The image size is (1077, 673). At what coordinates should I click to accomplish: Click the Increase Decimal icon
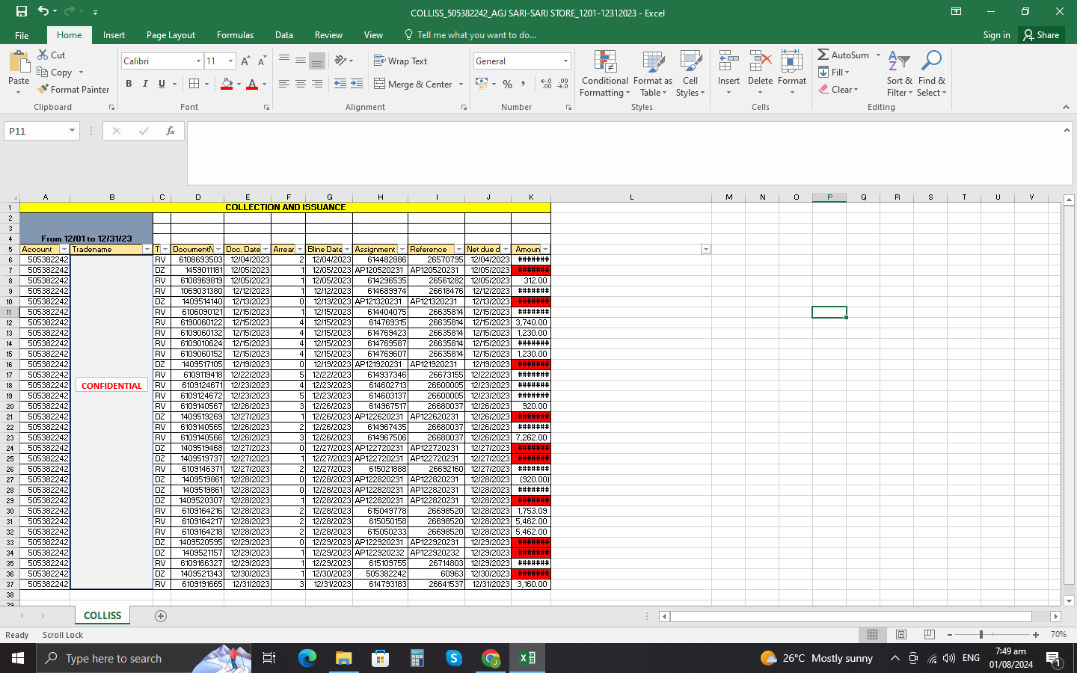tap(546, 84)
